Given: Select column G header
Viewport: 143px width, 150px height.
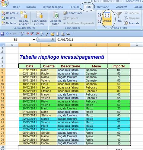Looking at the screenshot, I should [137, 45].
